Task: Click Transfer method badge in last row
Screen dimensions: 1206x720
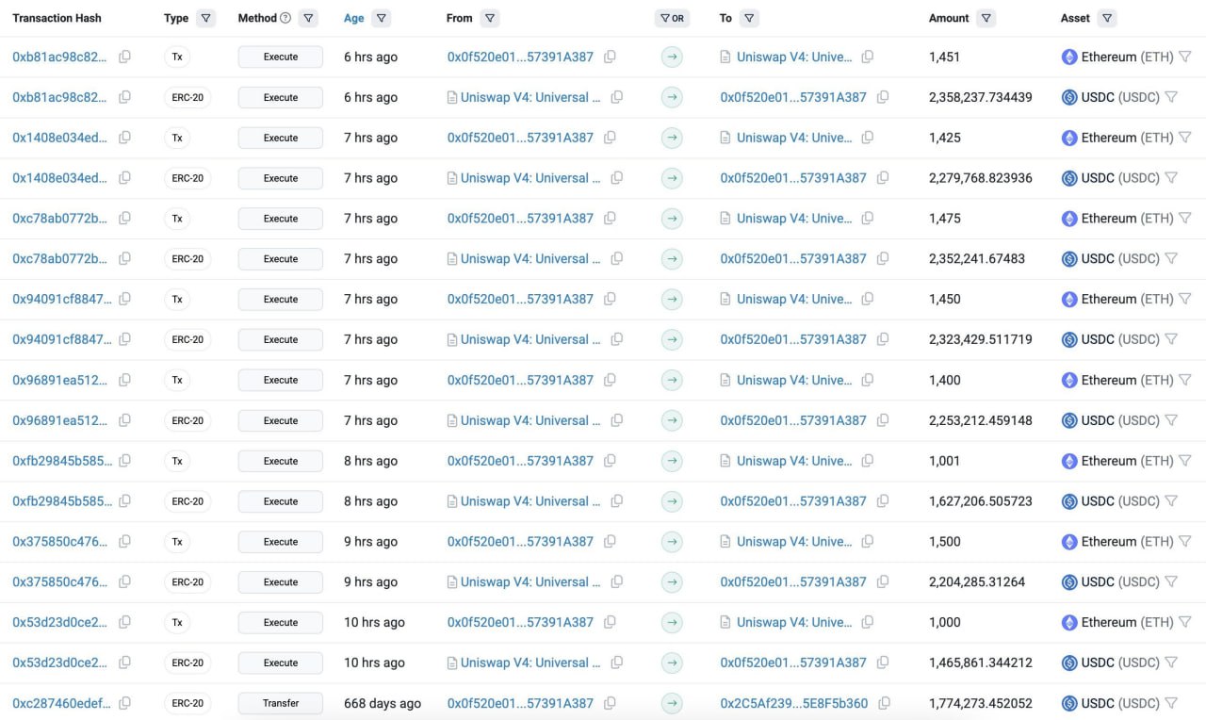Action: pos(281,703)
